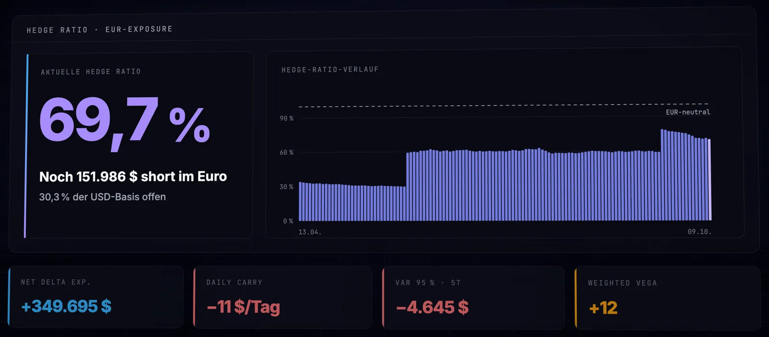This screenshot has width=769, height=337.
Task: Select 'Noch 151.986 $ short im Euro' text
Action: coord(133,177)
